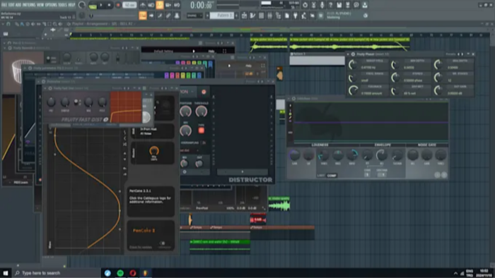Toggle PanCake check for updates switch
This screenshot has width=495, height=278.
click(x=162, y=243)
